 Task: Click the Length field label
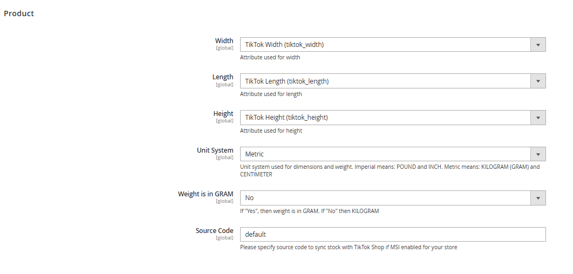pyautogui.click(x=223, y=77)
